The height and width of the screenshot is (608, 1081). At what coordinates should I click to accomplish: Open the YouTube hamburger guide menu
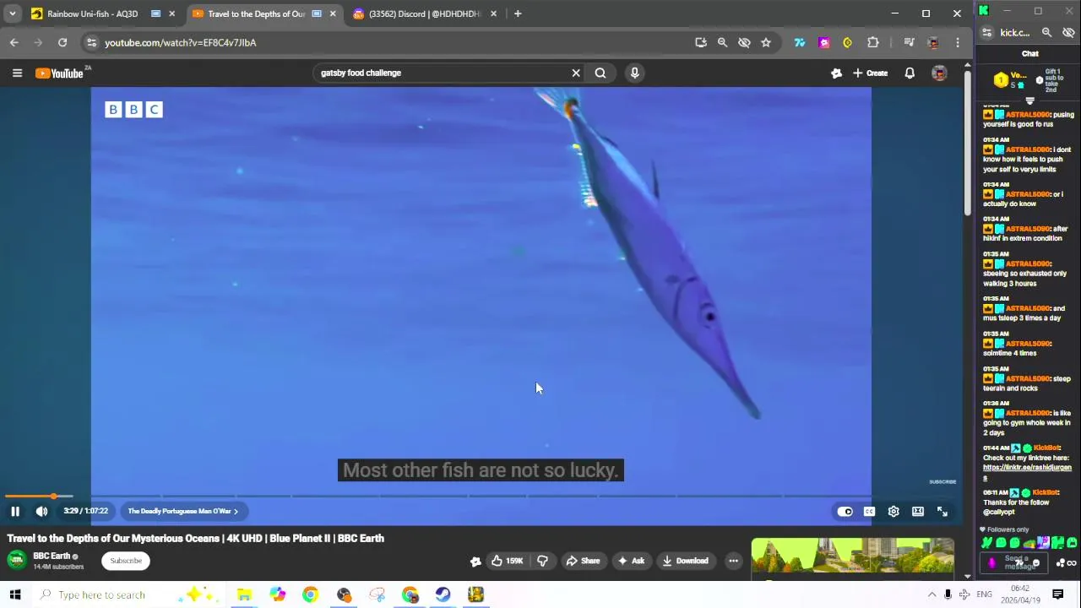click(x=17, y=73)
